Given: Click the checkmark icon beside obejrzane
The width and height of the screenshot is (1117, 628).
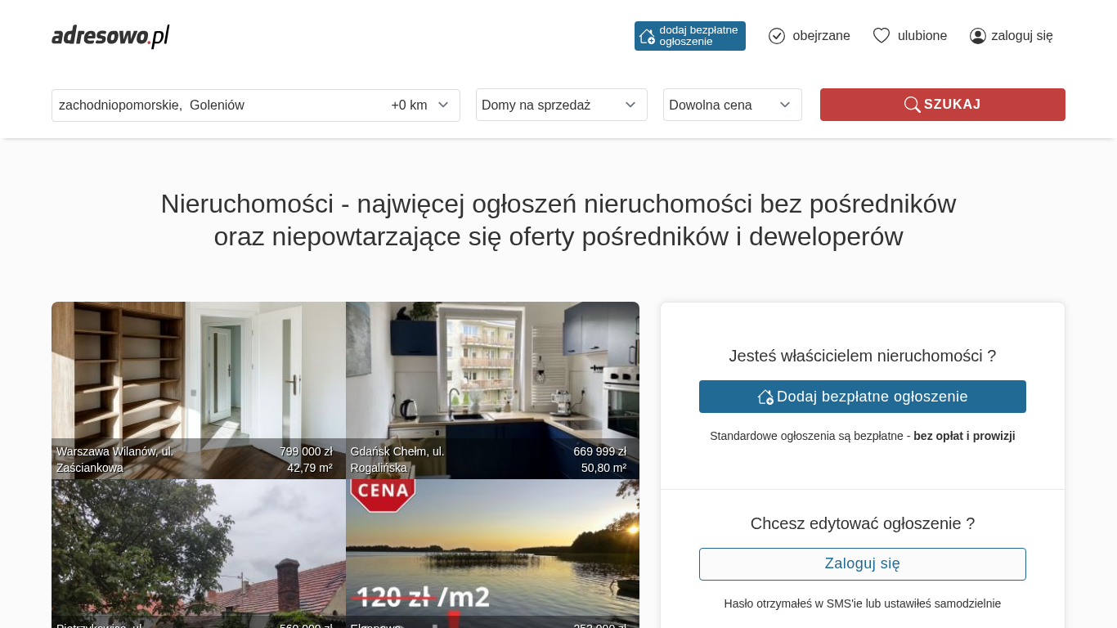Looking at the screenshot, I should click(x=777, y=36).
